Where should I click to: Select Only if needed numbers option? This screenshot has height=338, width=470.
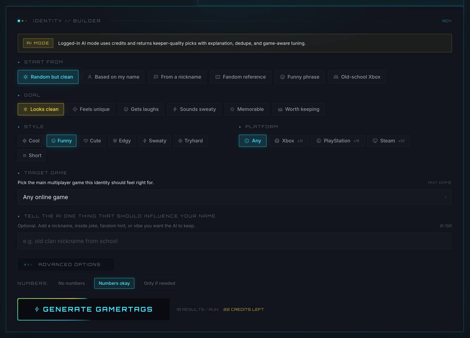159,283
